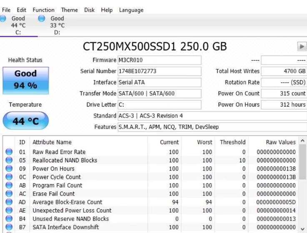Click the next disk arrow button
The width and height of the screenshot is (307, 233).
click(302, 47)
